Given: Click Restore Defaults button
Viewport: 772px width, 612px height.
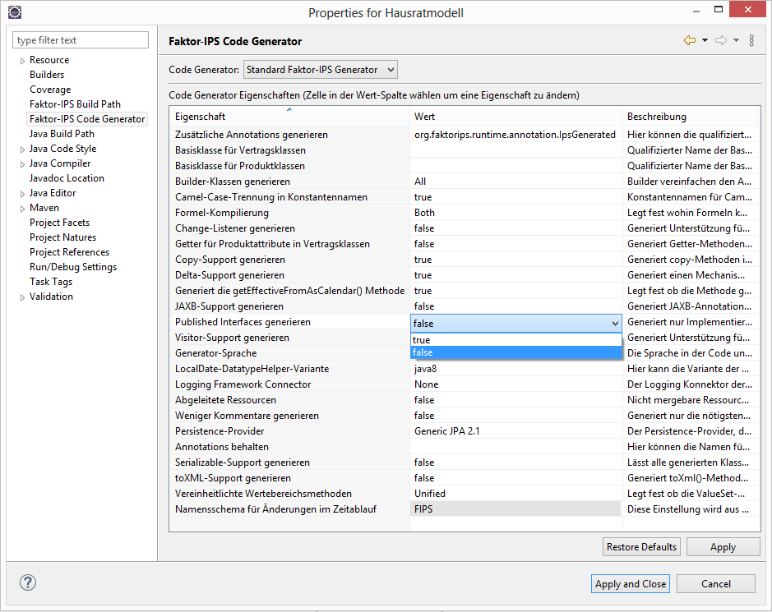Looking at the screenshot, I should [641, 546].
